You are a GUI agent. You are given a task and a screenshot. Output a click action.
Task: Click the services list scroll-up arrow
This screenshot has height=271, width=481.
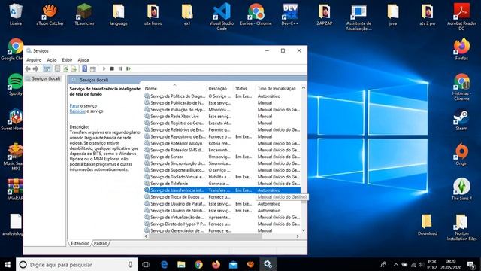[304, 88]
